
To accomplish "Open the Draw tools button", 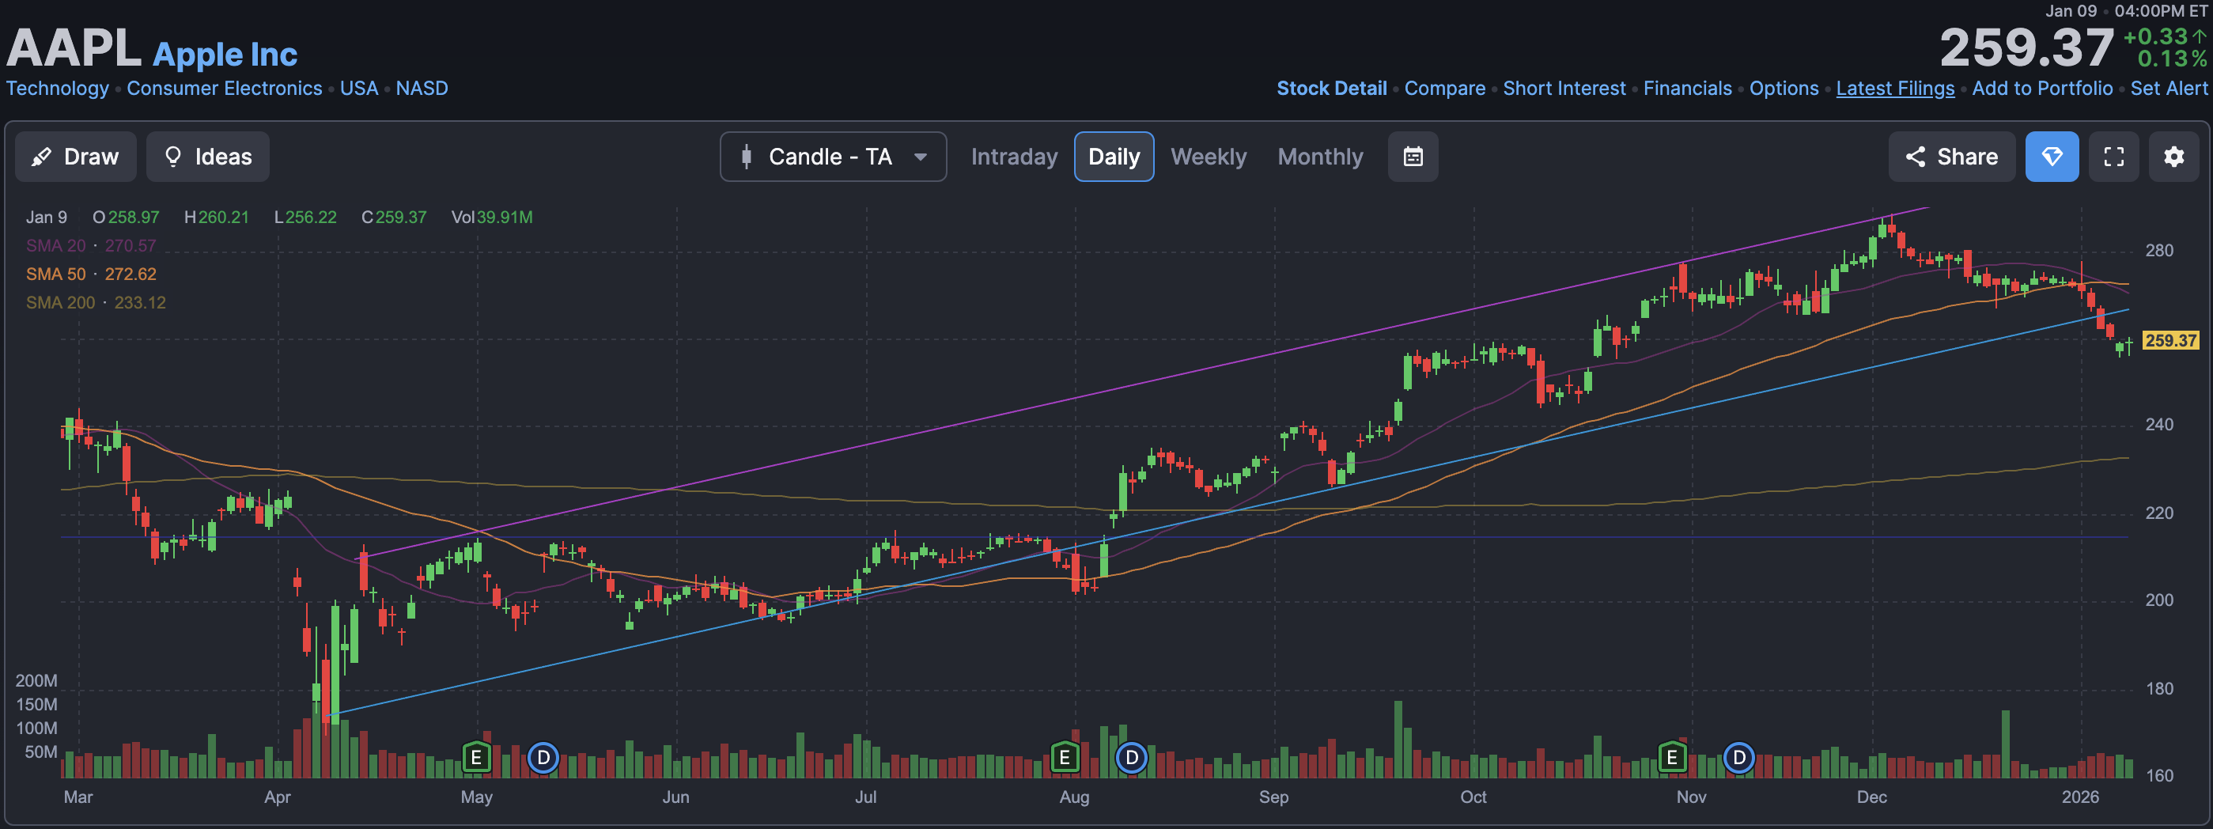I will tap(76, 157).
